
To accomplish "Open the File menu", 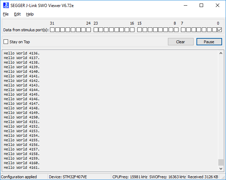I will point(6,14).
